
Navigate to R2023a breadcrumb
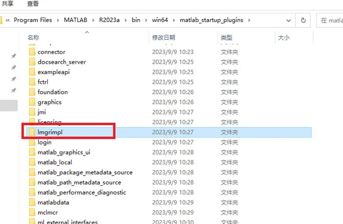tap(109, 20)
